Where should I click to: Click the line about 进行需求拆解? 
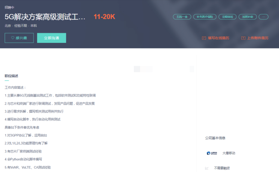34,111
